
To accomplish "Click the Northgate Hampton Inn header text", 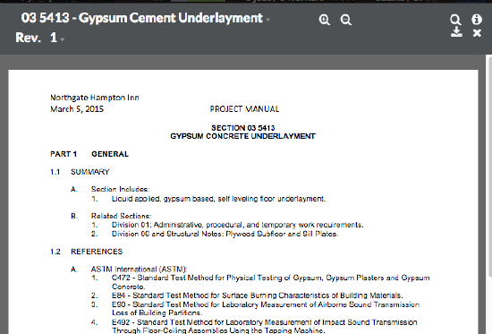I will tap(95, 98).
